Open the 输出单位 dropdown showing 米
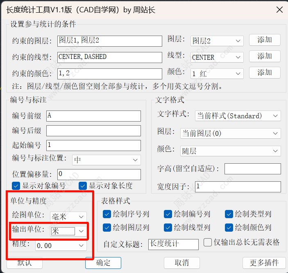Screen dimensions: 288x273 coord(68,231)
